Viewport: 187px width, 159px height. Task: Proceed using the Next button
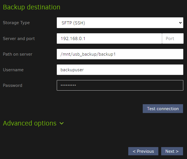click(x=172, y=151)
